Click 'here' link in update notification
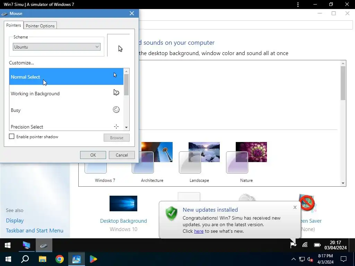 (199, 231)
